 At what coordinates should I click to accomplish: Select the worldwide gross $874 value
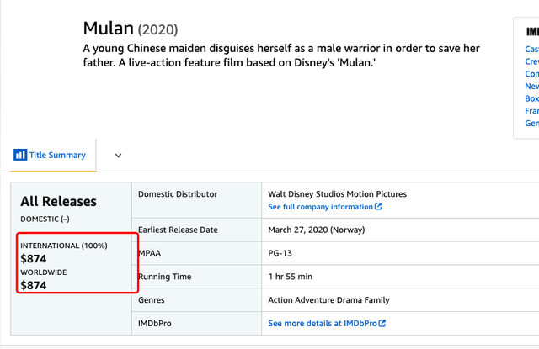34,285
